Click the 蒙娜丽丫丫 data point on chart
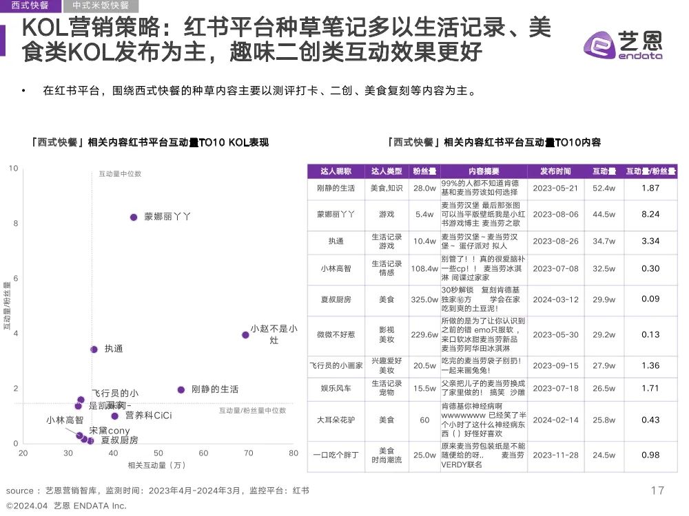Screen dimensions: 689x516 pyautogui.click(x=134, y=217)
